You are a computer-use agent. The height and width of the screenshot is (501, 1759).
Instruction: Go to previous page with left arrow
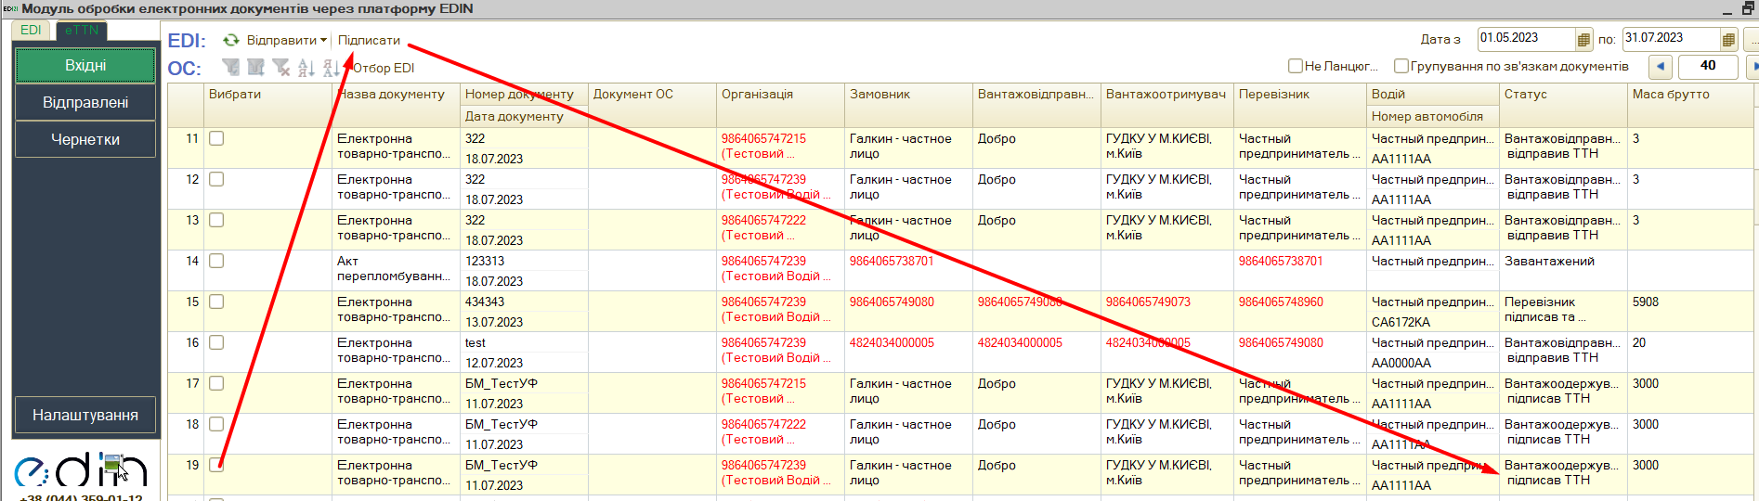pos(1661,66)
